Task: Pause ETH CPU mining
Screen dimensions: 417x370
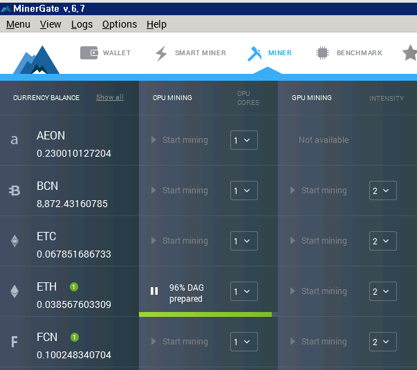Action: tap(154, 291)
